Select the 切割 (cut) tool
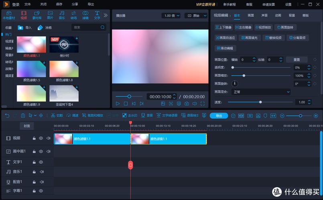This screenshot has height=200, width=323. click(x=57, y=115)
